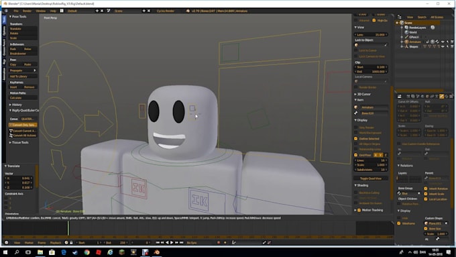Open the Help menu
This screenshot has width=456, height=257.
53,11
